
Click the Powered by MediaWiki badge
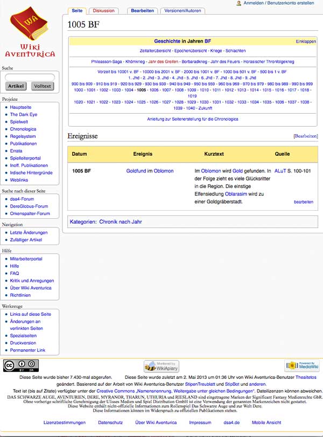click(302, 365)
